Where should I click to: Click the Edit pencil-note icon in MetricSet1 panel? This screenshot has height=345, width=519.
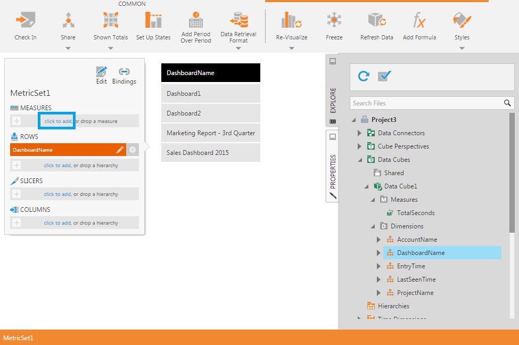[x=101, y=72]
